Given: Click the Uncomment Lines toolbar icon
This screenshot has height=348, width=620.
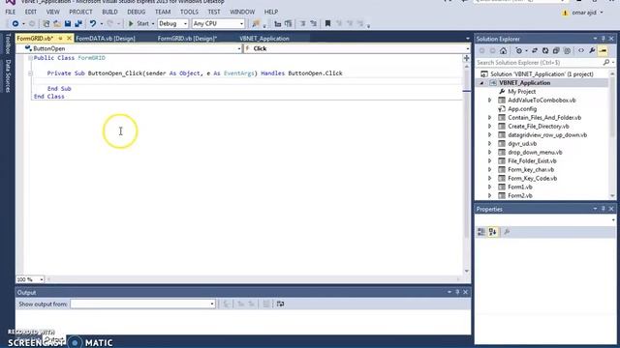Looking at the screenshot, I should pyautogui.click(x=313, y=23).
